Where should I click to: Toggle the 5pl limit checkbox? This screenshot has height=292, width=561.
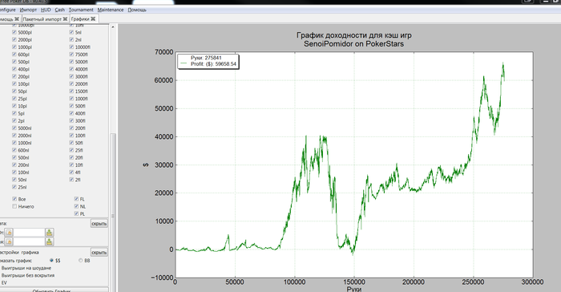14,113
